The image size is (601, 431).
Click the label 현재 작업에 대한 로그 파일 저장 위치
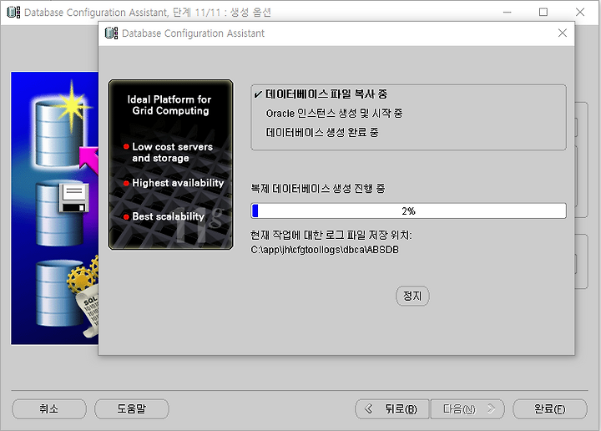[x=331, y=235]
